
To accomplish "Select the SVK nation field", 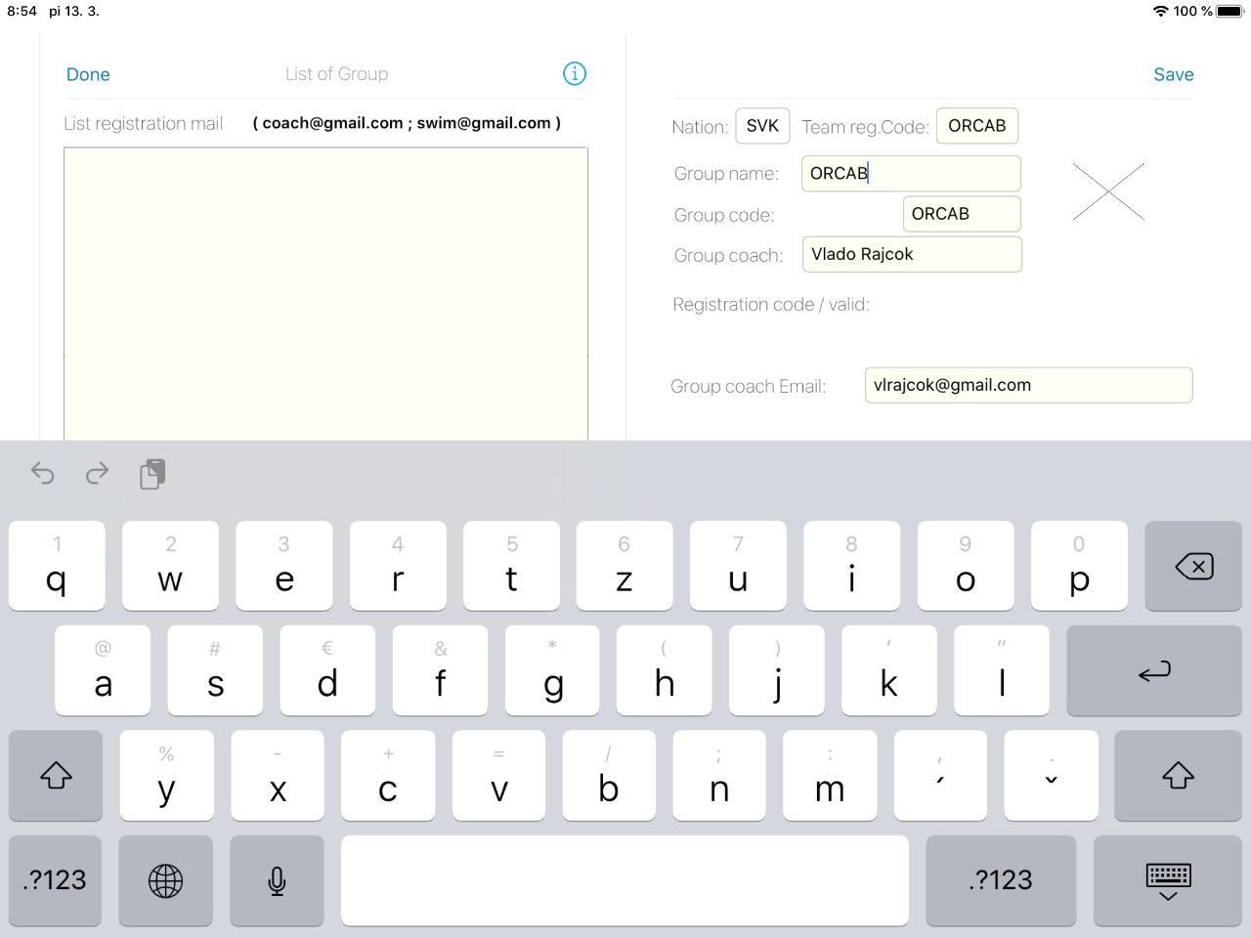I will [x=762, y=126].
